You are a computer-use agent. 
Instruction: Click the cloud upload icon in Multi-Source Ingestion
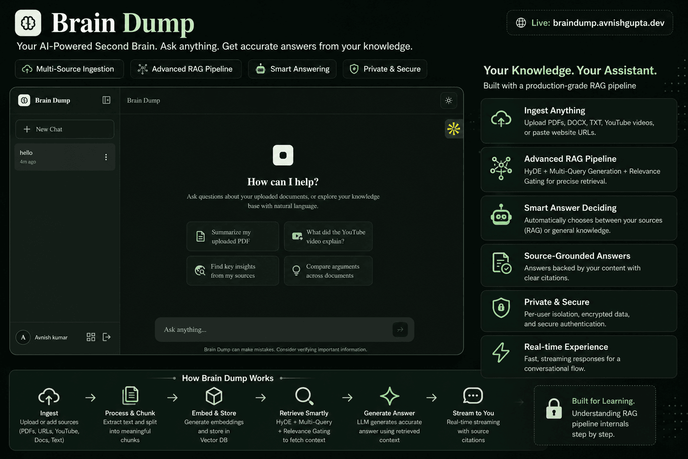click(27, 69)
